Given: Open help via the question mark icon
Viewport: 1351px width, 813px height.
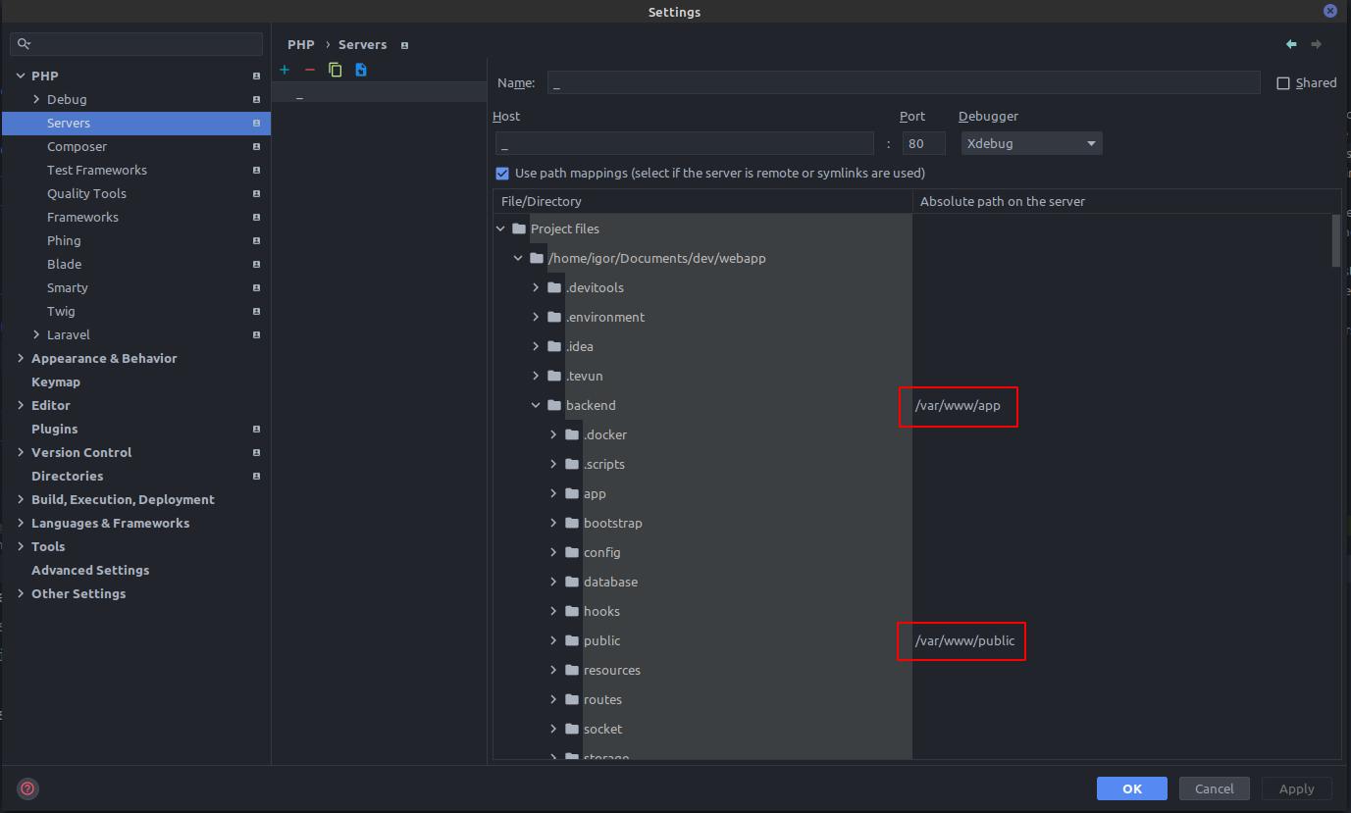Looking at the screenshot, I should (27, 788).
